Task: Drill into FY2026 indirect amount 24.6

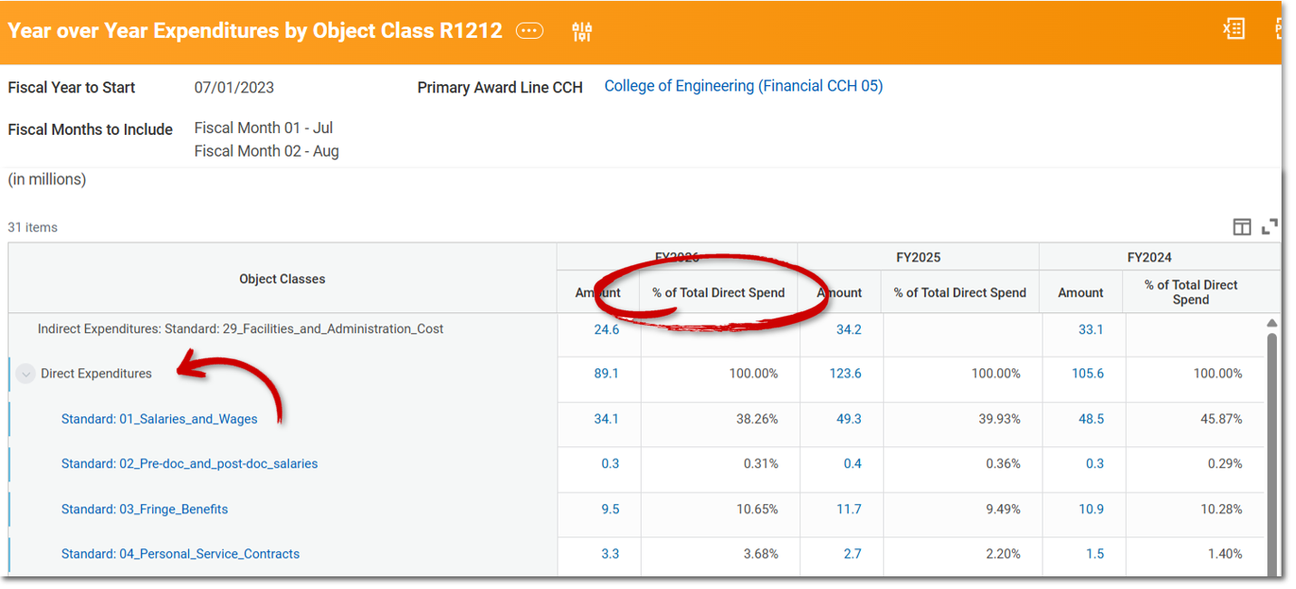Action: (x=606, y=329)
